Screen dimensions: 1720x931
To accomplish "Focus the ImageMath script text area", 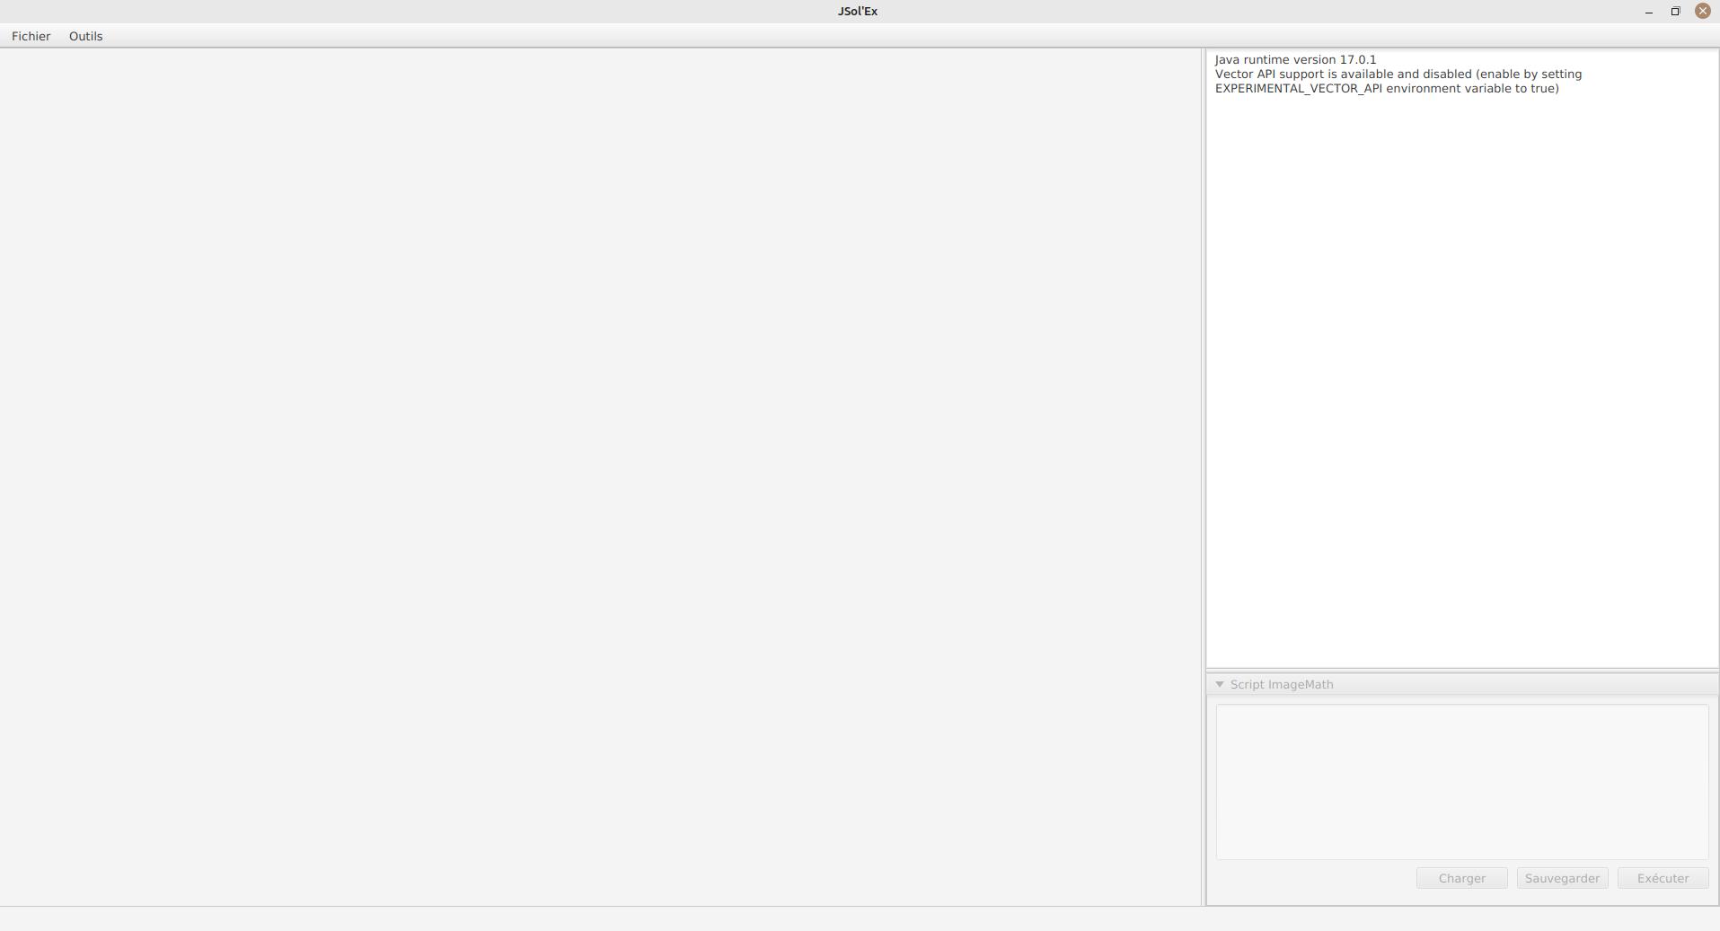I will tap(1461, 781).
